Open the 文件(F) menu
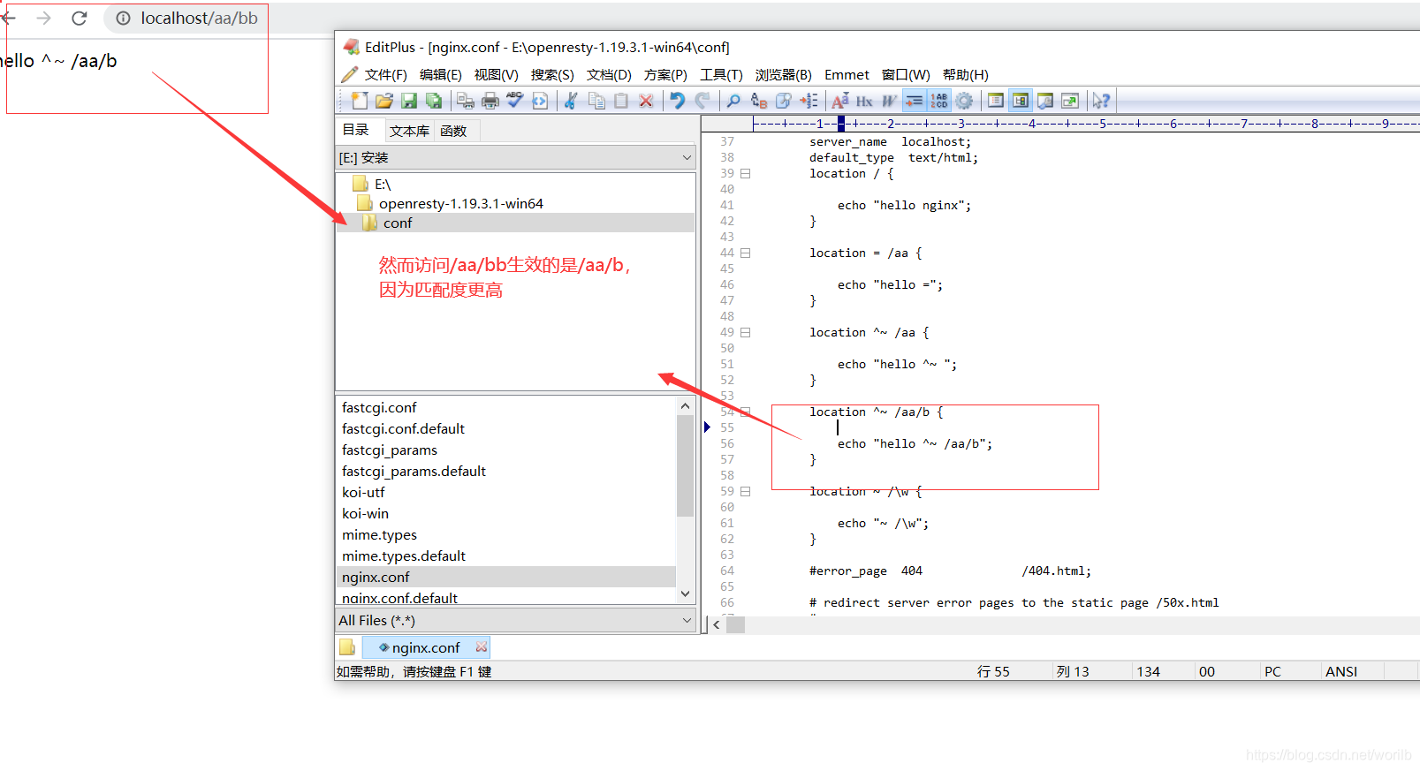This screenshot has width=1420, height=771. (386, 75)
